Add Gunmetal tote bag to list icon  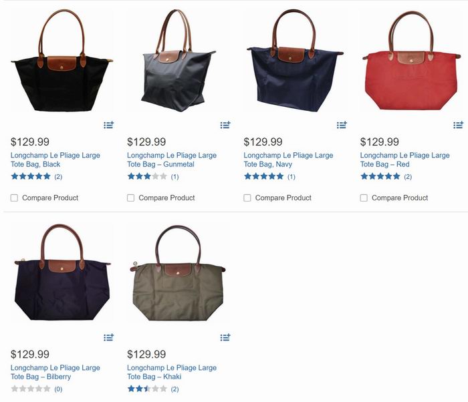tap(225, 125)
